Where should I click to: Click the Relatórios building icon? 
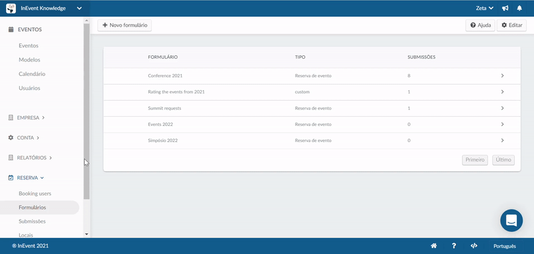coord(11,158)
